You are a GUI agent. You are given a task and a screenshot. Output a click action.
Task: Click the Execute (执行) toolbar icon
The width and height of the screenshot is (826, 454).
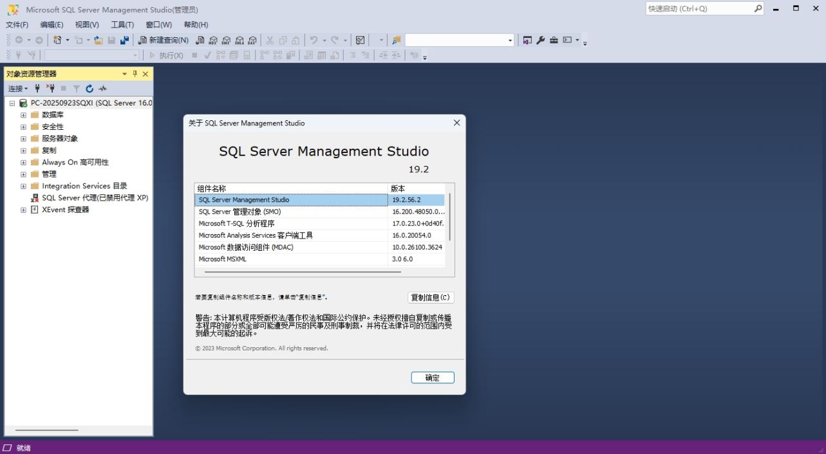tap(166, 55)
